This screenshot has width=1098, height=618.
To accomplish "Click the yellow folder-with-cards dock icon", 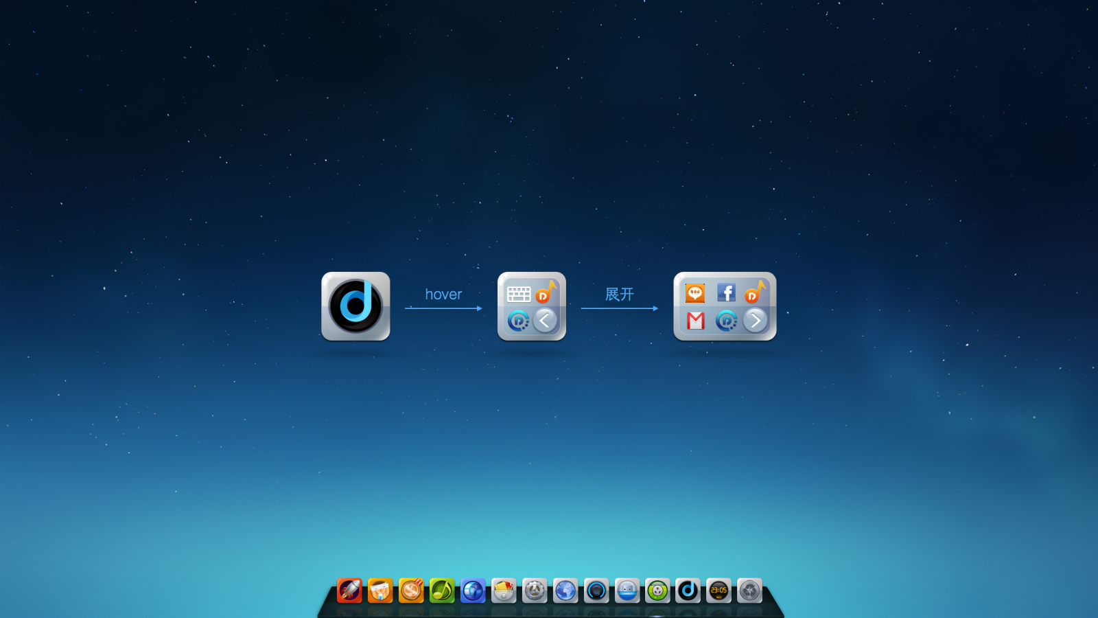I will 503,591.
